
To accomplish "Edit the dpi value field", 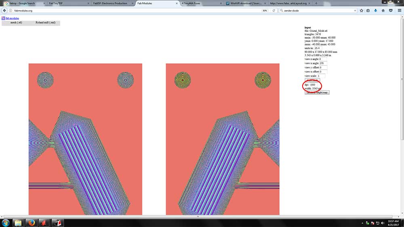I will click(x=314, y=85).
